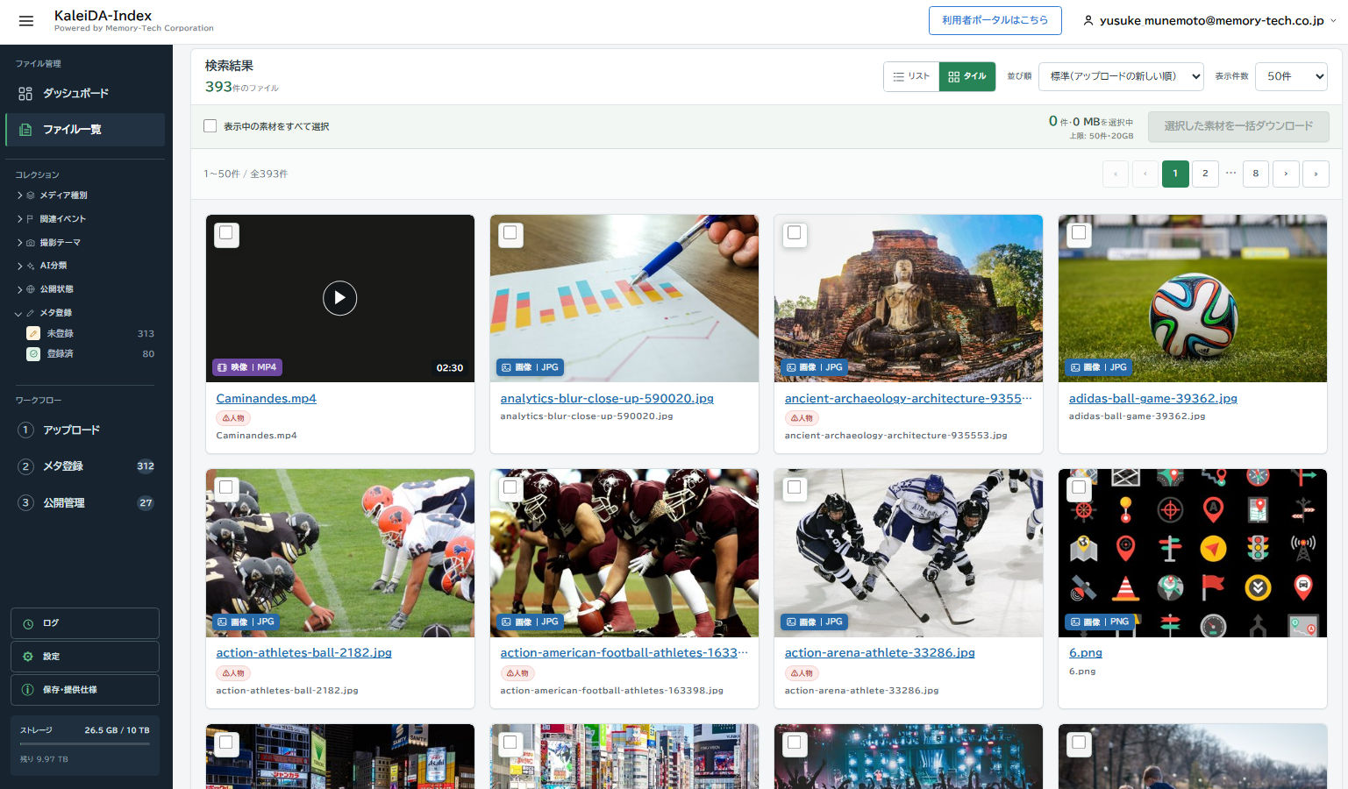Click the 未登録 pencil icon

(33, 333)
